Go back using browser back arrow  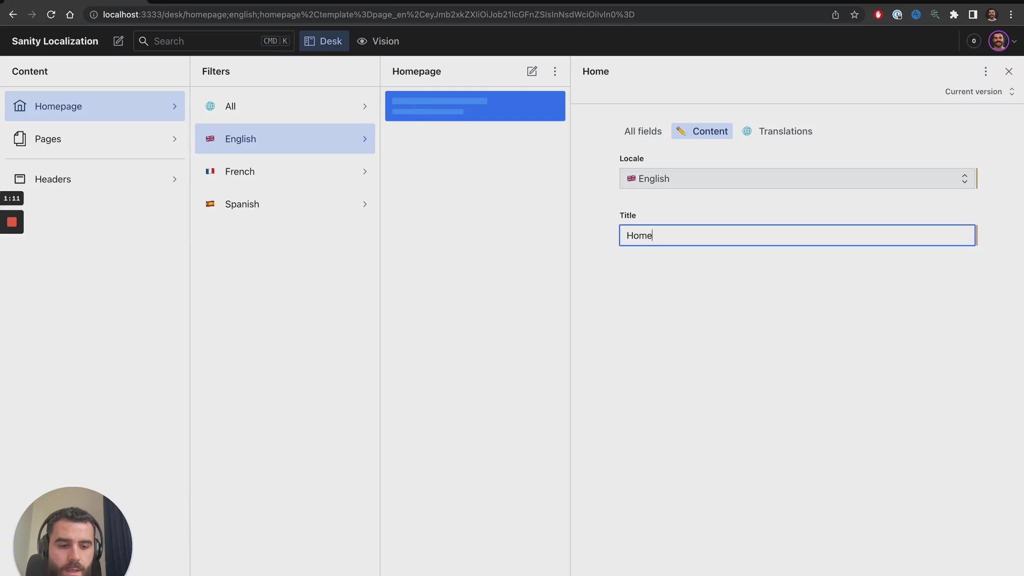click(x=13, y=14)
